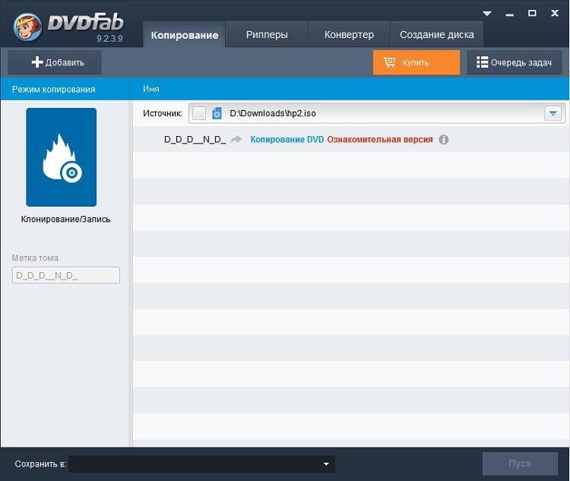The height and width of the screenshot is (481, 570).
Task: Click the Клонирование/Запись label
Action: tap(65, 220)
